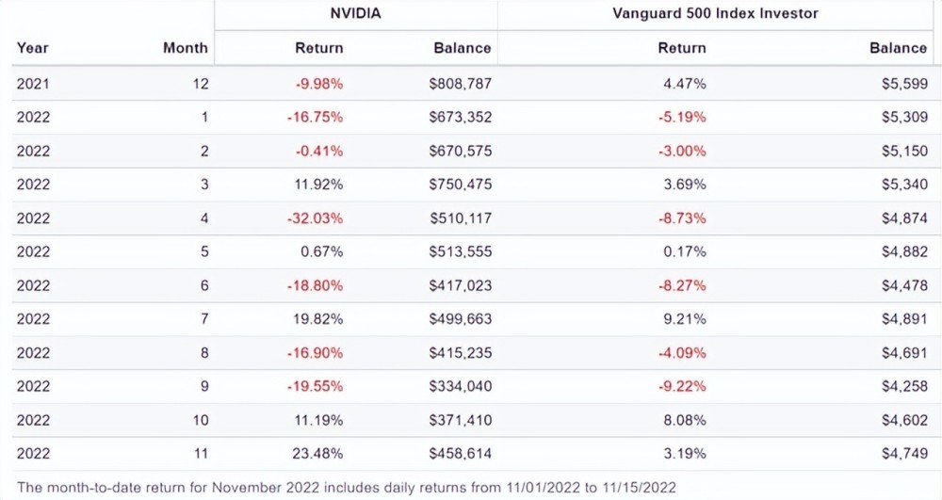Viewport: 942px width, 500px height.
Task: Click the NVIDIA column group header
Action: click(354, 14)
